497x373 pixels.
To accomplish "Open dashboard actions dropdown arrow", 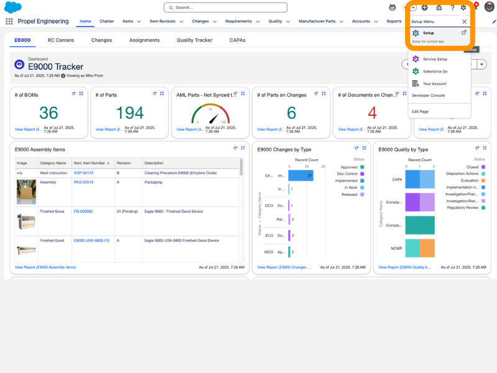I will coord(481,65).
